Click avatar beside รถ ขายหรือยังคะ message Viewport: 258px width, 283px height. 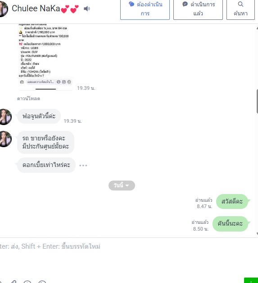click(x=5, y=139)
